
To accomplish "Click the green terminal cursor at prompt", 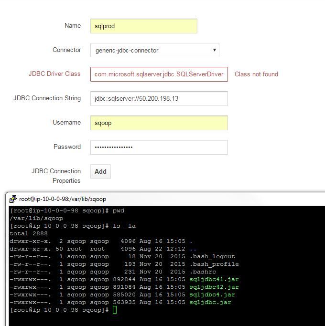I will (115, 310).
